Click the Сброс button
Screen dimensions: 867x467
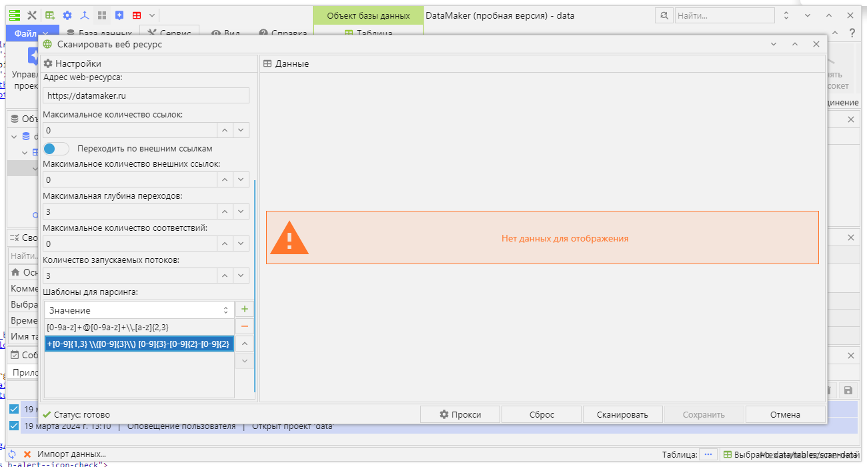click(542, 414)
